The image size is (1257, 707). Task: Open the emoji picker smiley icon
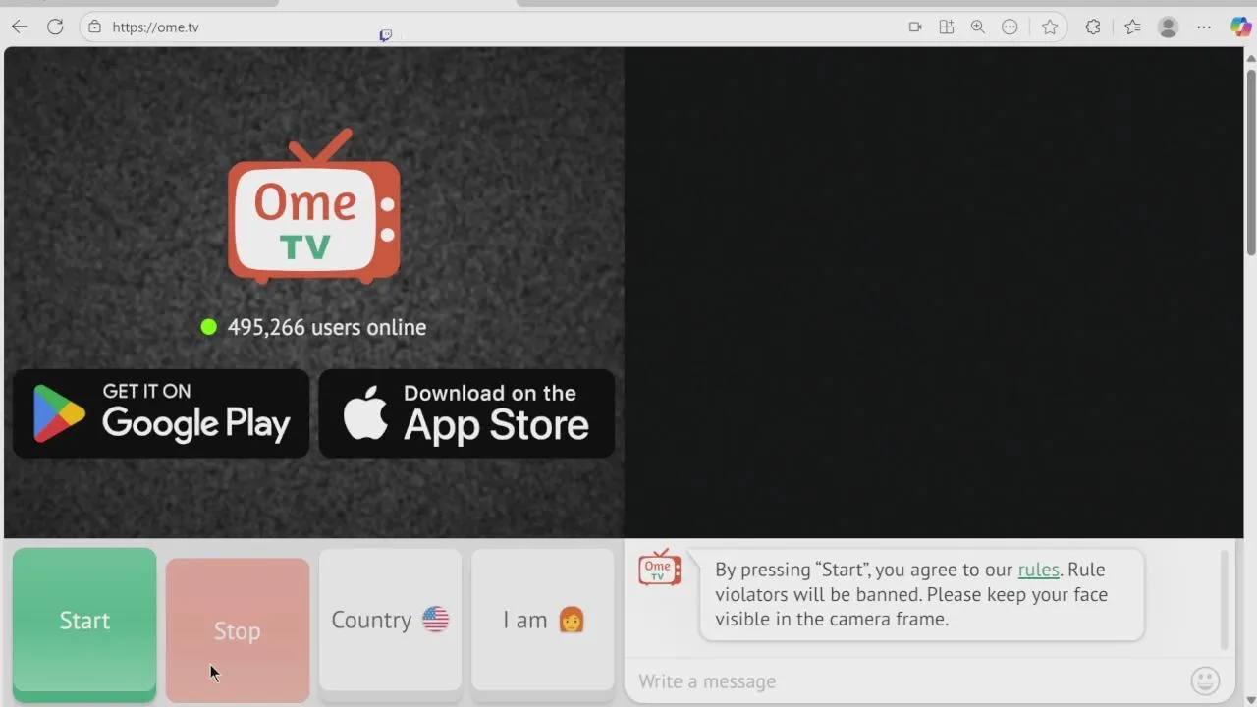click(1205, 680)
